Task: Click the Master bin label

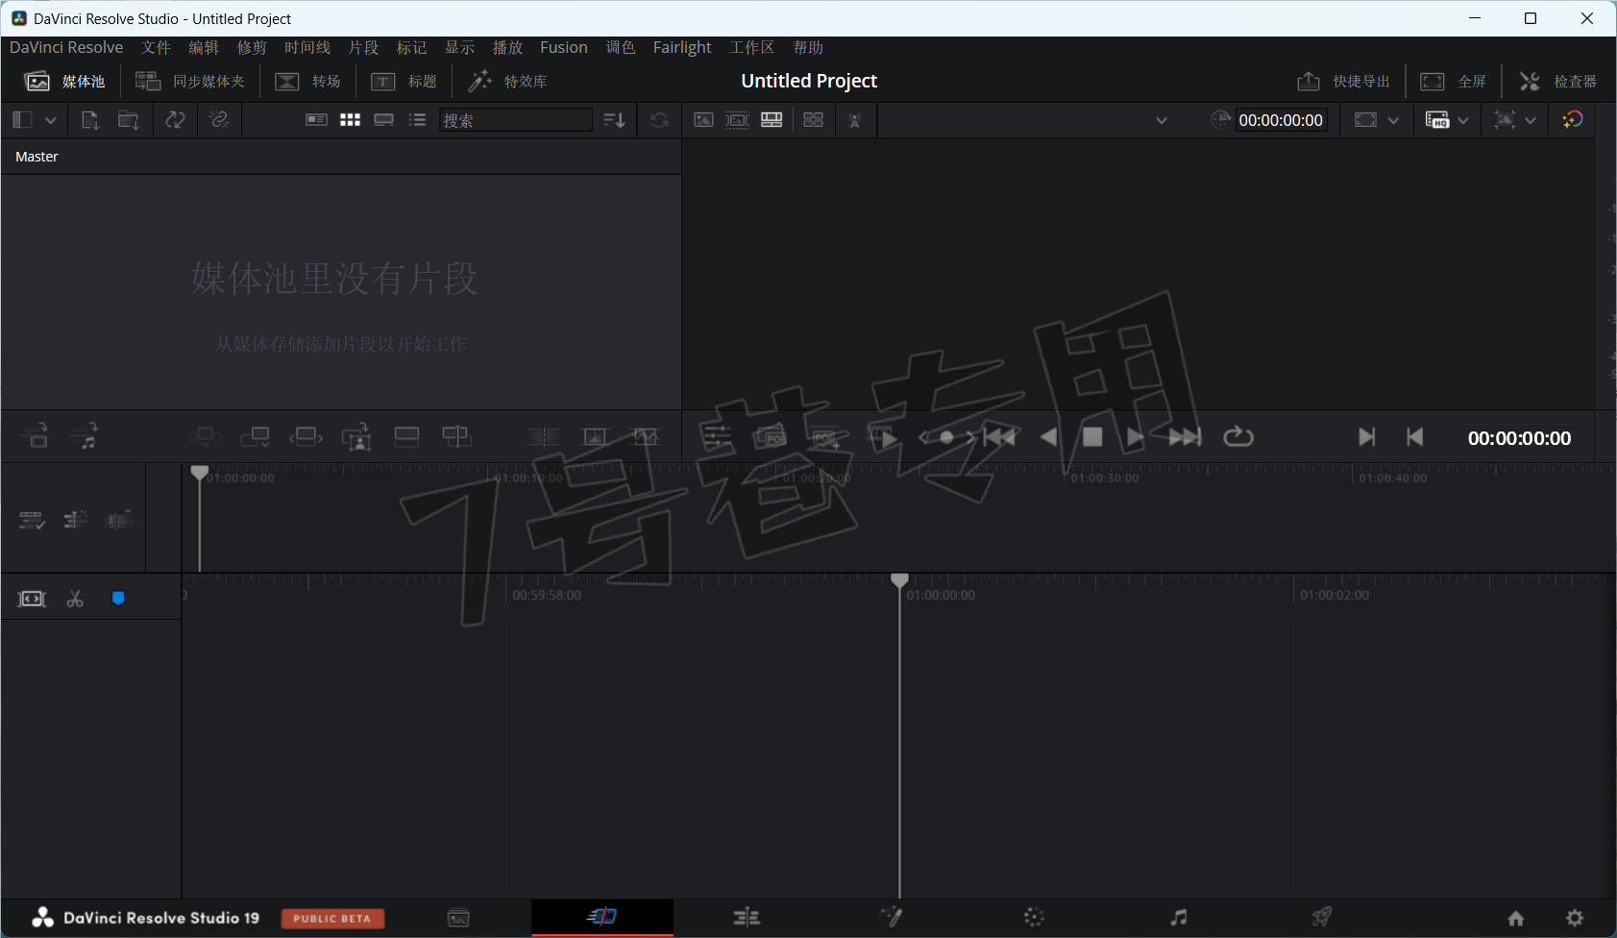Action: (37, 157)
